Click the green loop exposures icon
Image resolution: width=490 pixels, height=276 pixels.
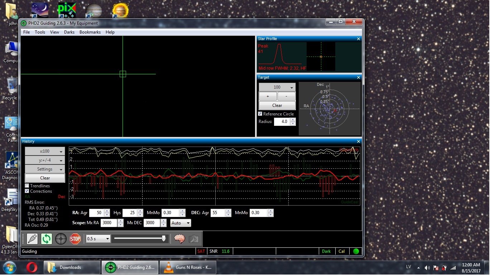coord(47,238)
